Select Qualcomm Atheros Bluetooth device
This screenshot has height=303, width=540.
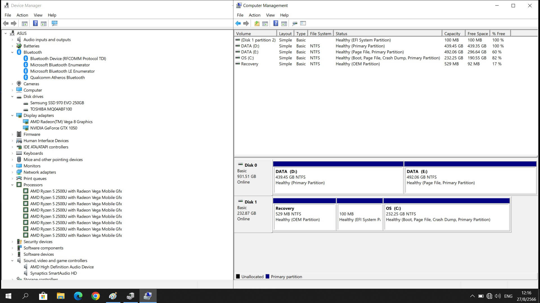(x=57, y=77)
